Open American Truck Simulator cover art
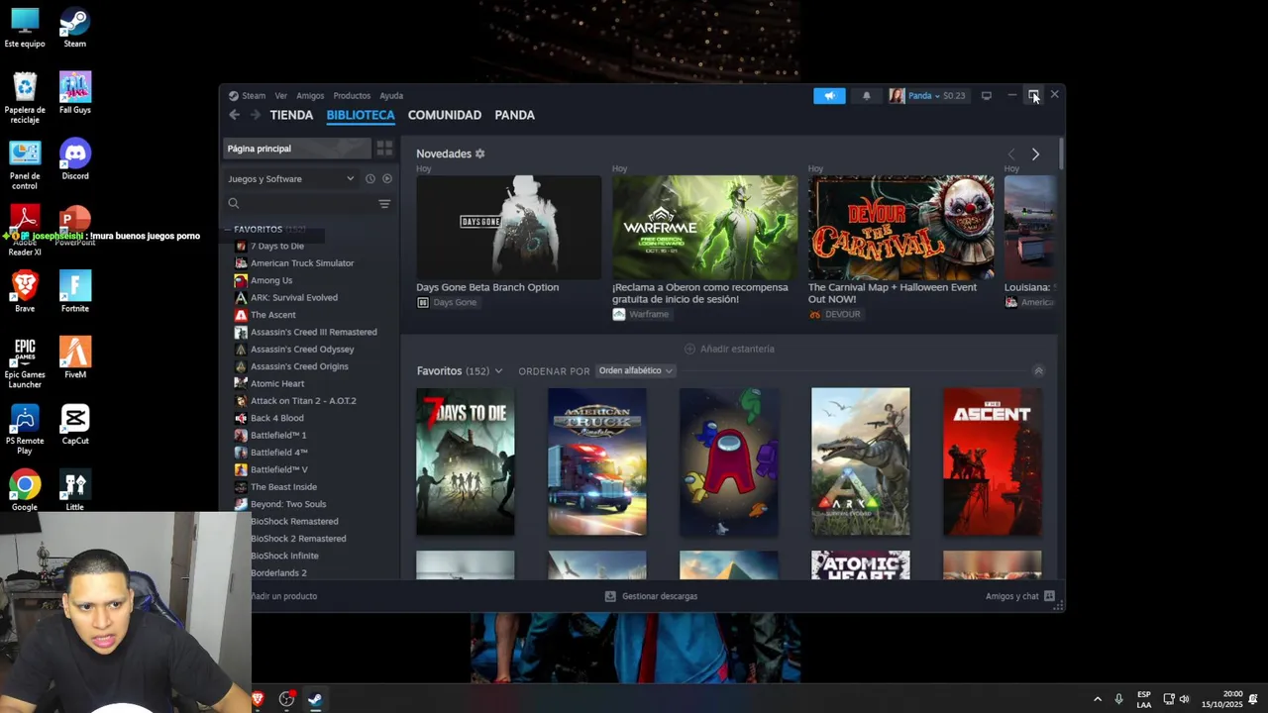This screenshot has height=713, width=1268. [x=597, y=461]
